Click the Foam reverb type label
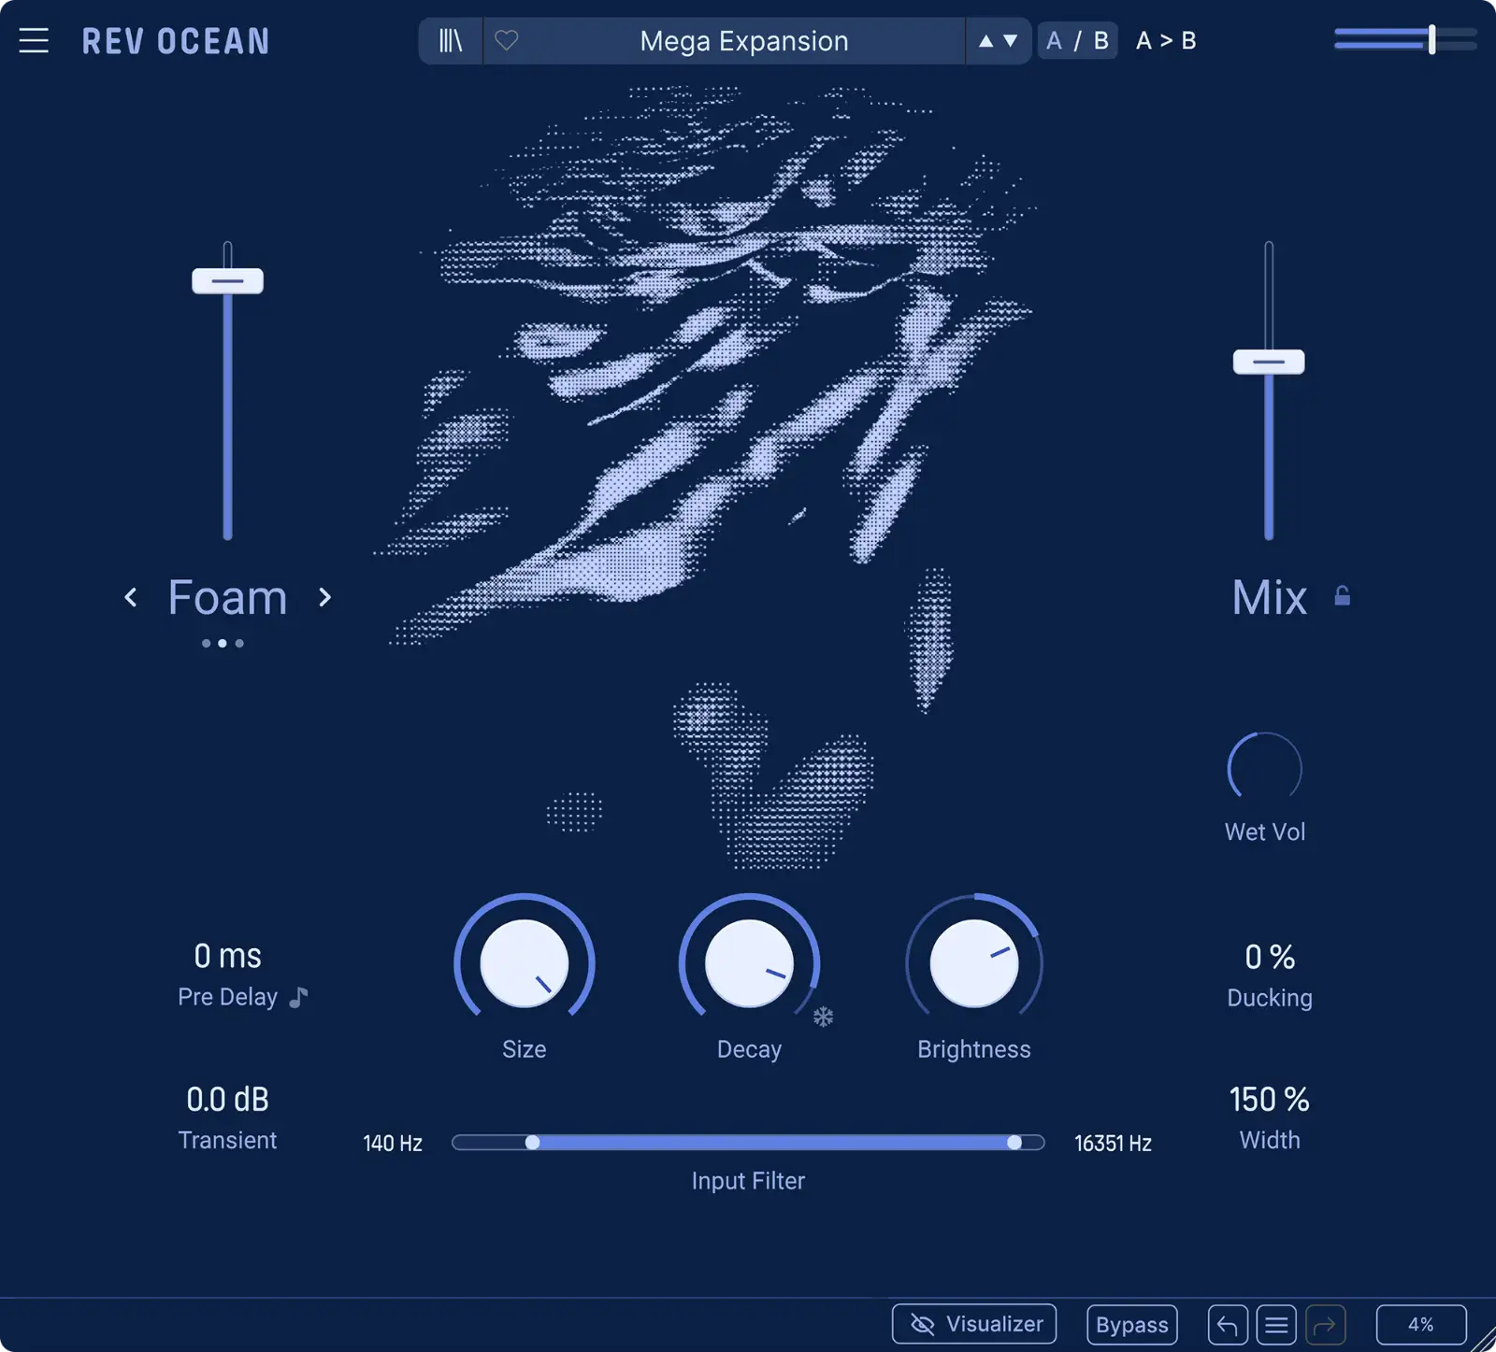 tap(227, 597)
